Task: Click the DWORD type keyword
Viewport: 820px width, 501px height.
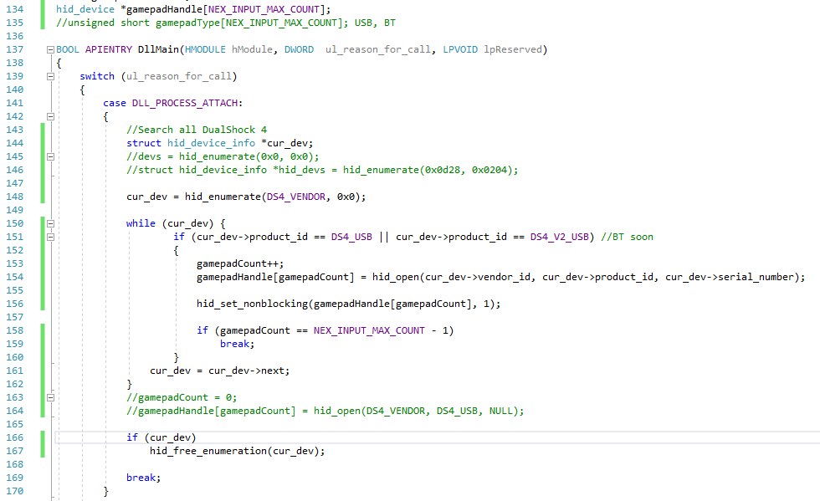Action: tap(300, 49)
